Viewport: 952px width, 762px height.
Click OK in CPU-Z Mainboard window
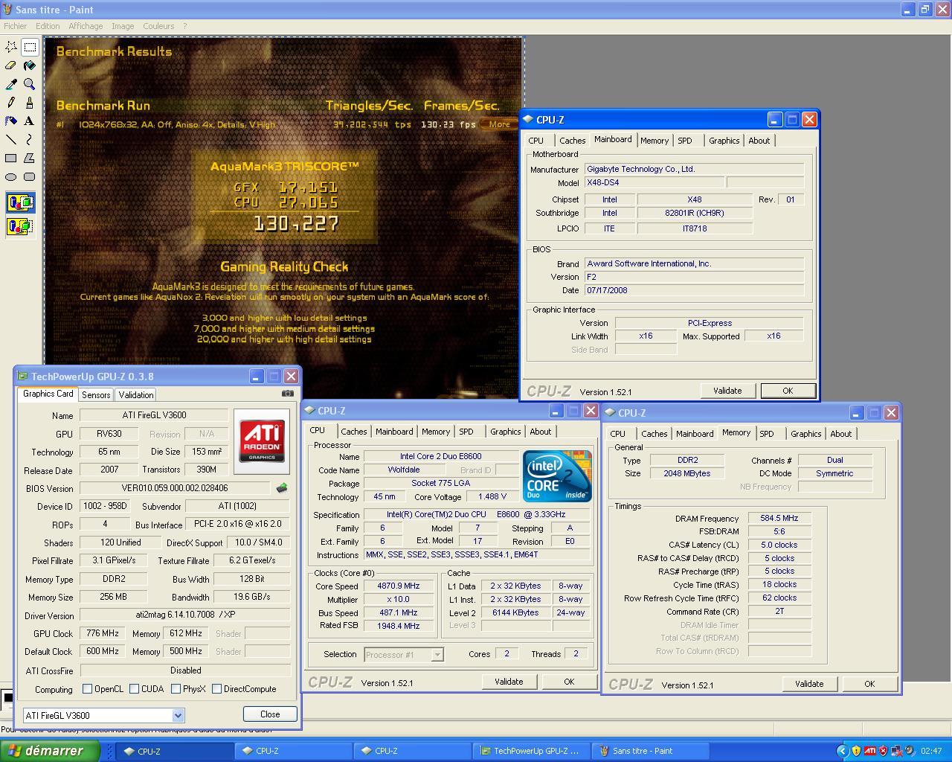788,391
